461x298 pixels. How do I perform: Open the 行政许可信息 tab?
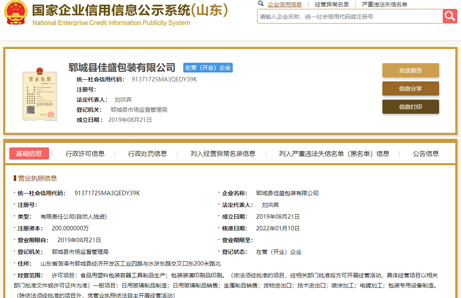tap(85, 153)
